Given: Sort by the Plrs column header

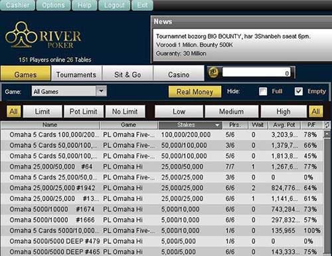Looking at the screenshot, I should coord(234,125).
